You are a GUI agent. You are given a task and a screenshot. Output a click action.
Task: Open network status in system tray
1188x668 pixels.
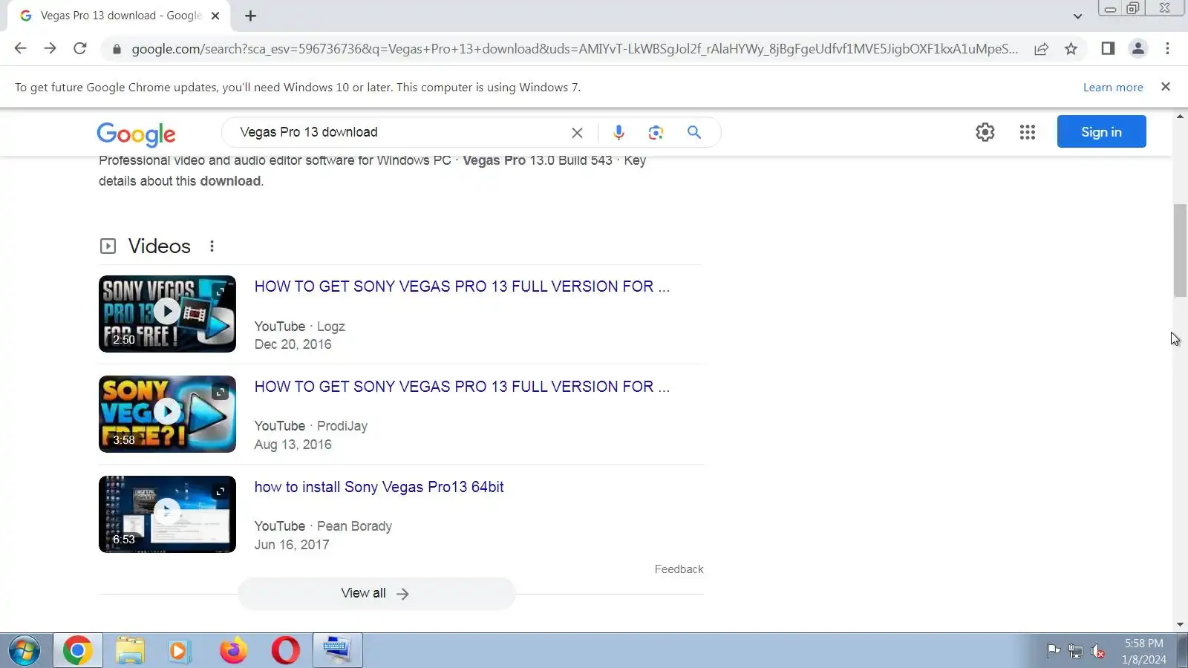(1075, 651)
